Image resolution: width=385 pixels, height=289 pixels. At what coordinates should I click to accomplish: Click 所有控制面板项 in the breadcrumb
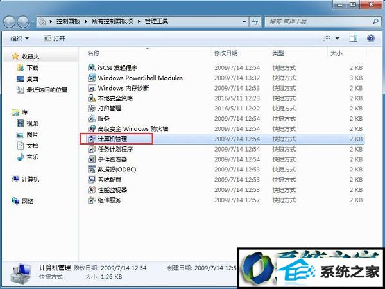tap(112, 21)
